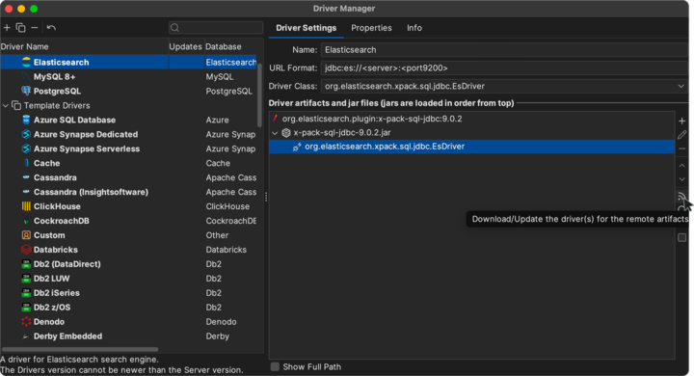Screen dimensions: 694x376
Task: Click the PostgreSQL database cell
Action: [228, 91]
